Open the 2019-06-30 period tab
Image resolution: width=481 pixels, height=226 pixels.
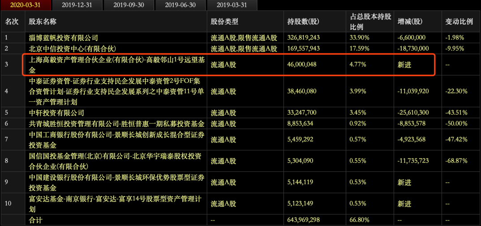[x=180, y=5]
